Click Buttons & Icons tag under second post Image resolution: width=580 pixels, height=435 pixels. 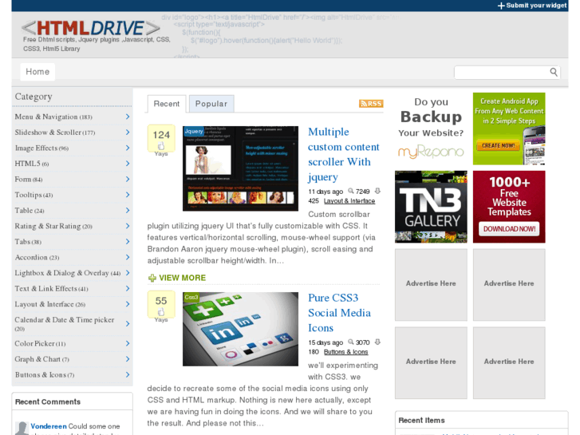tap(346, 352)
